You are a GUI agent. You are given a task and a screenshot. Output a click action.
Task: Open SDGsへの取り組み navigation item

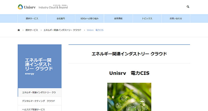pyautogui.click(x=90, y=18)
